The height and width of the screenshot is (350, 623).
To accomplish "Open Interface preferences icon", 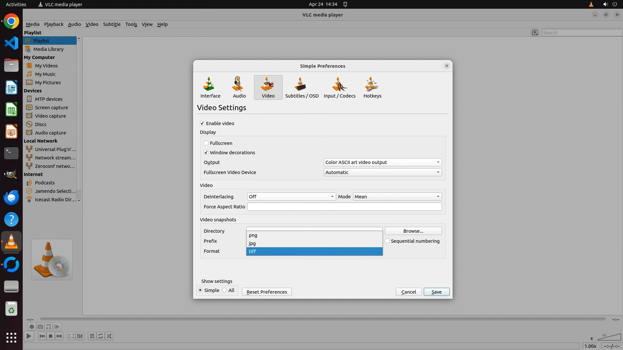I will 210,87.
